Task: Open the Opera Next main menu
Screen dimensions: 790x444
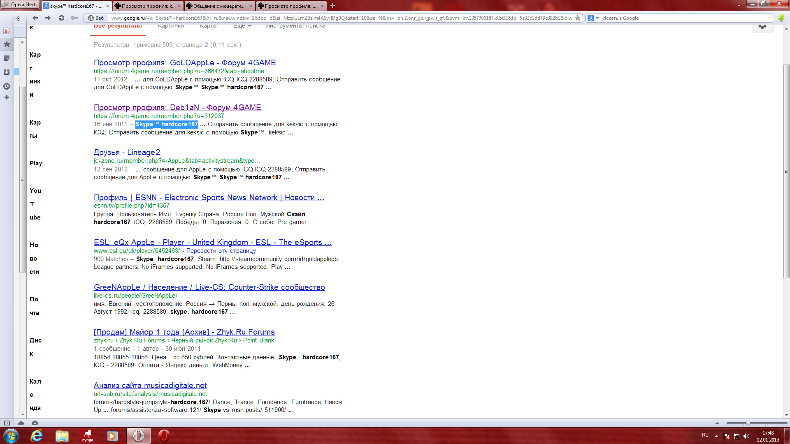Action: pyautogui.click(x=20, y=5)
